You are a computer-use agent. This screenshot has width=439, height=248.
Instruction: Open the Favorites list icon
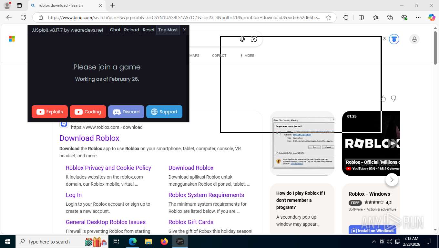[x=376, y=17]
